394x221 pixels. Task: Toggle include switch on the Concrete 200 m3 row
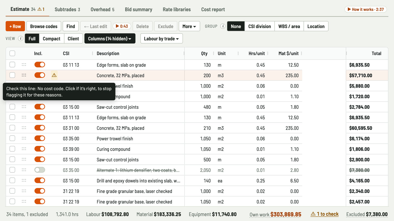(x=40, y=75)
